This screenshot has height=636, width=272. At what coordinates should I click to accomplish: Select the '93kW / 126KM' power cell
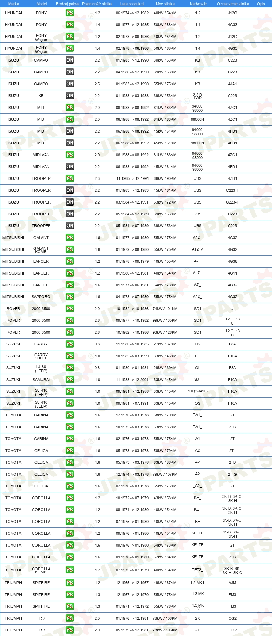[x=165, y=332]
